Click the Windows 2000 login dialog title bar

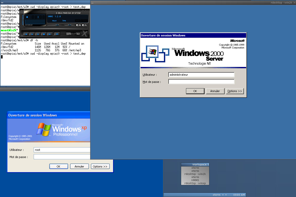tap(193, 35)
